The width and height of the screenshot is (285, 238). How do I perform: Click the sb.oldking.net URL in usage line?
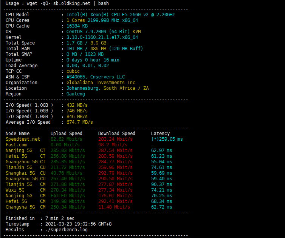point(71,3)
